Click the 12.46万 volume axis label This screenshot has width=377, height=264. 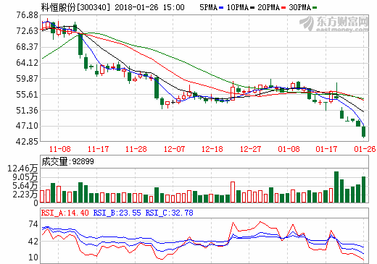22,169
